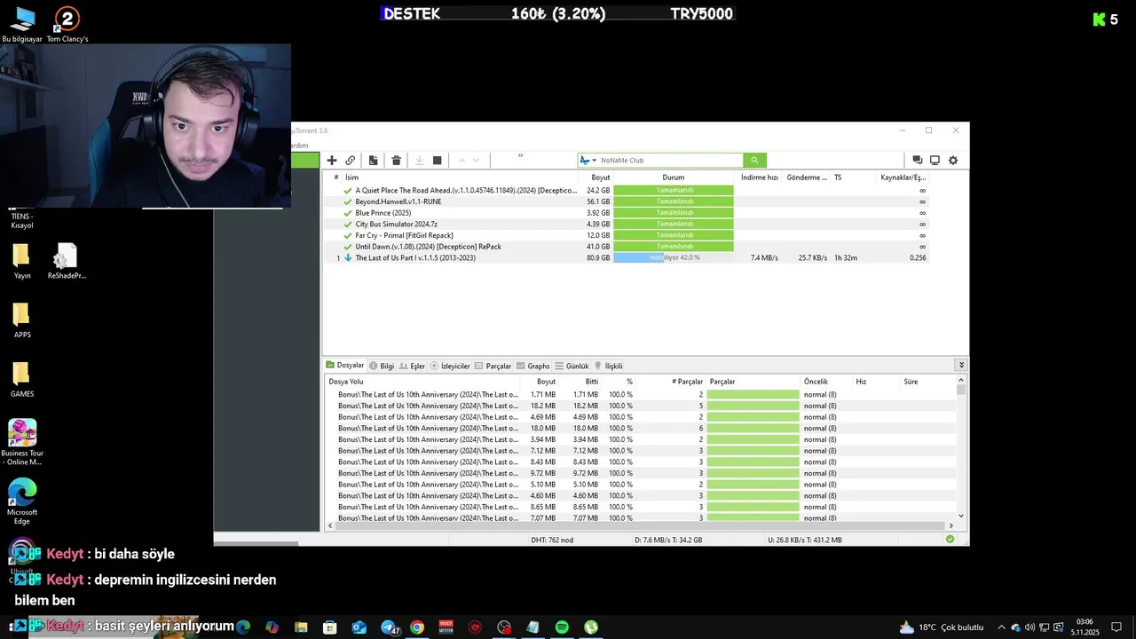The width and height of the screenshot is (1136, 639).
Task: Open Spotify from the taskbar
Action: pos(562,627)
